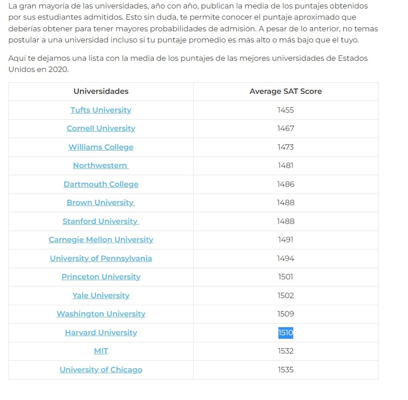
Task: Open Stanford University link
Action: [101, 221]
